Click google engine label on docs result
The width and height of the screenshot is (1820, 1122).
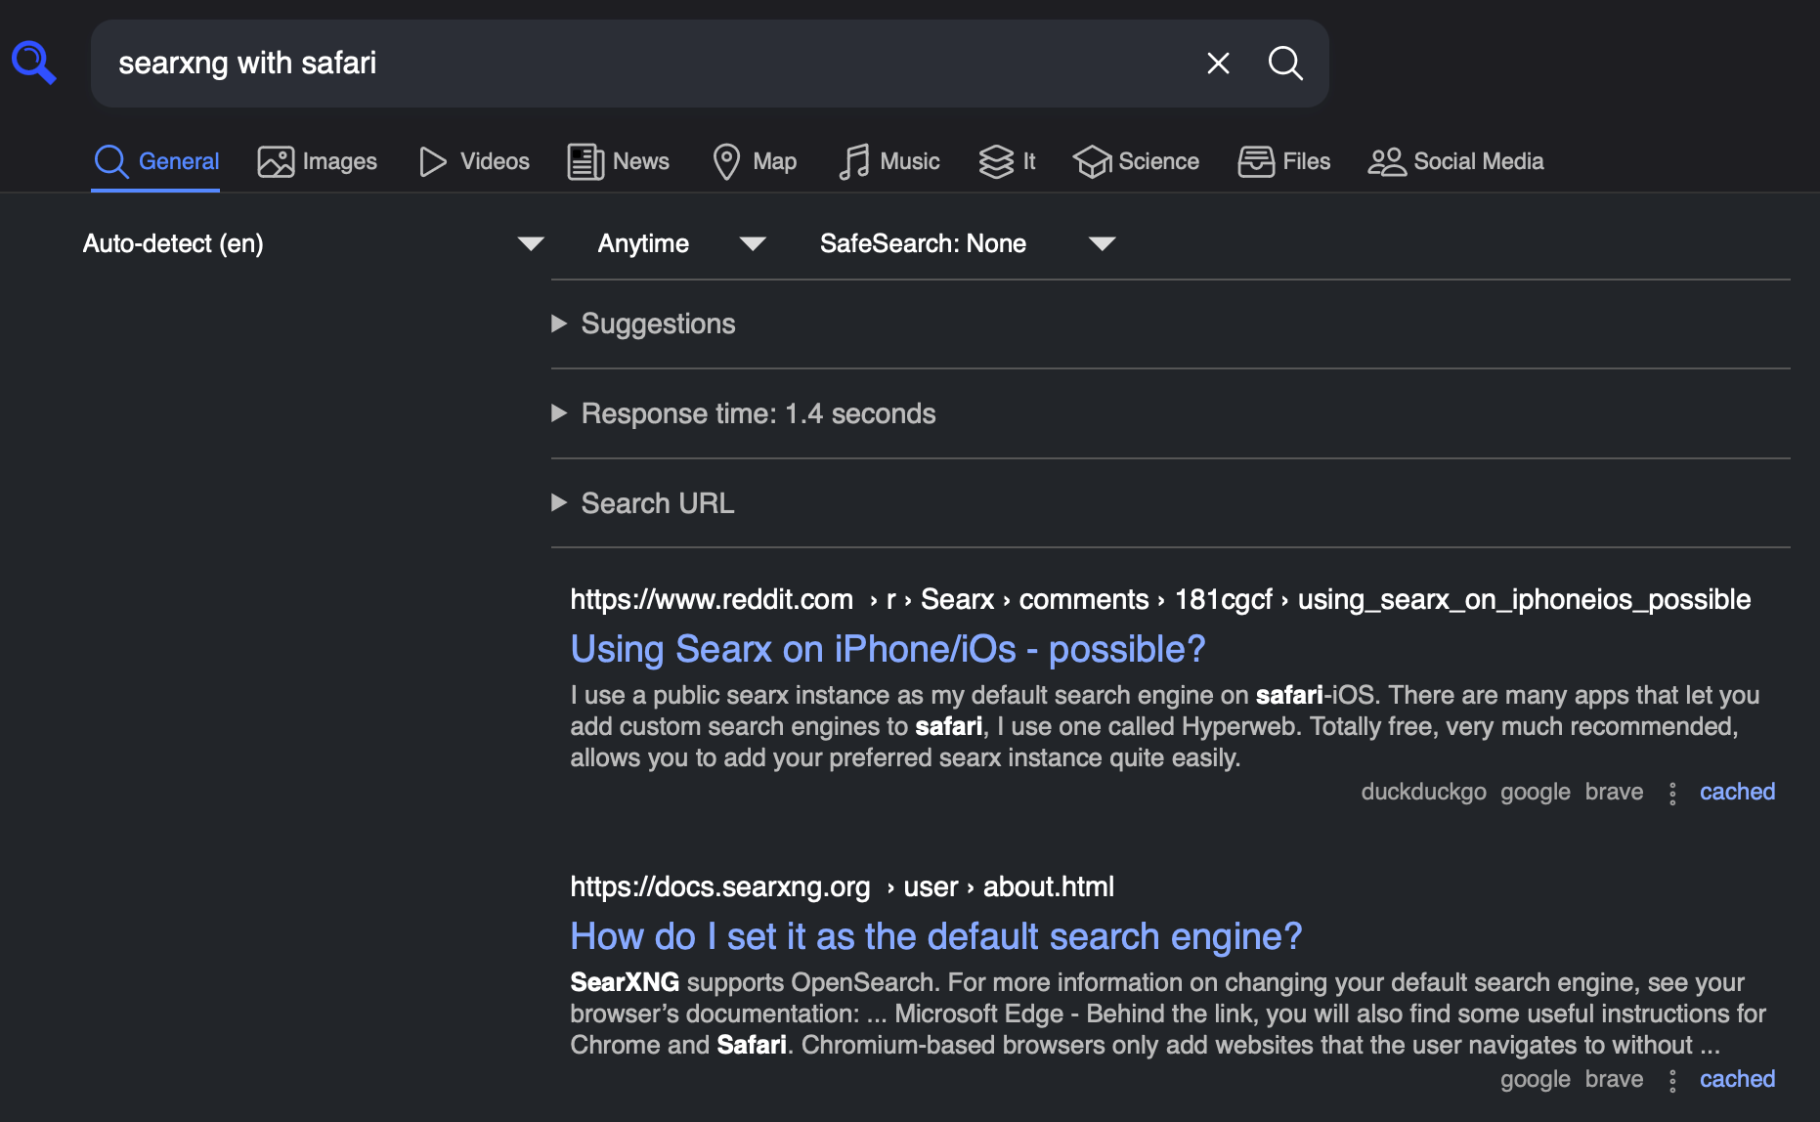pos(1536,1079)
